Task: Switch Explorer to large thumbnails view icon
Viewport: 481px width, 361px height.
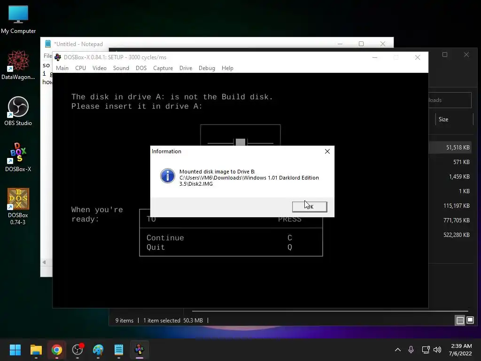Action: tap(470, 321)
